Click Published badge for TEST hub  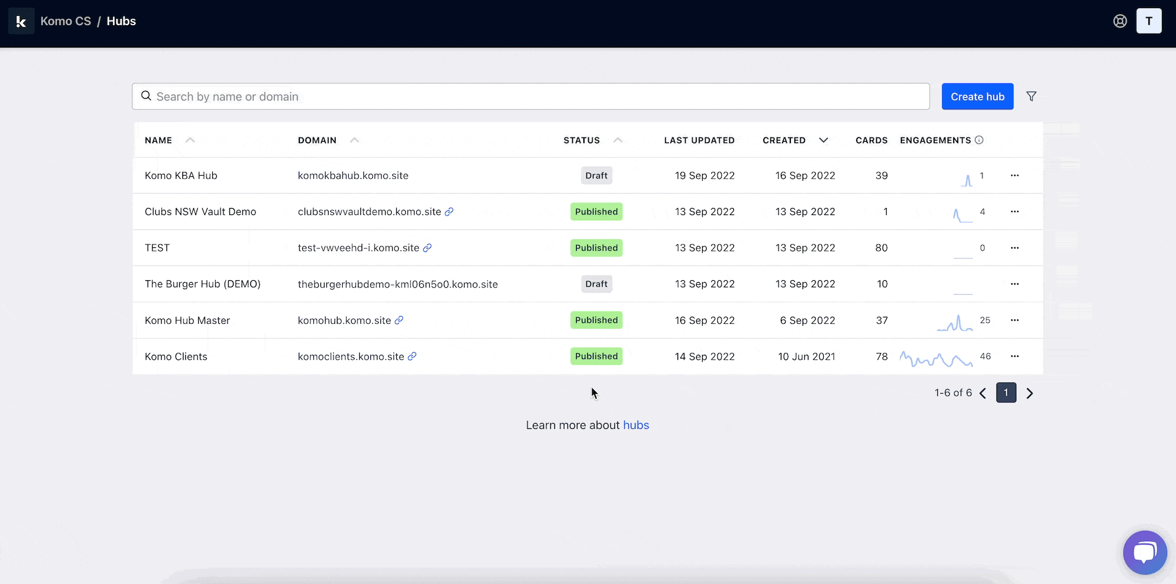pyautogui.click(x=596, y=248)
